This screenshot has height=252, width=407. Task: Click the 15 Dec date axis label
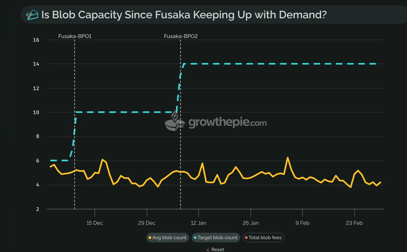95,223
